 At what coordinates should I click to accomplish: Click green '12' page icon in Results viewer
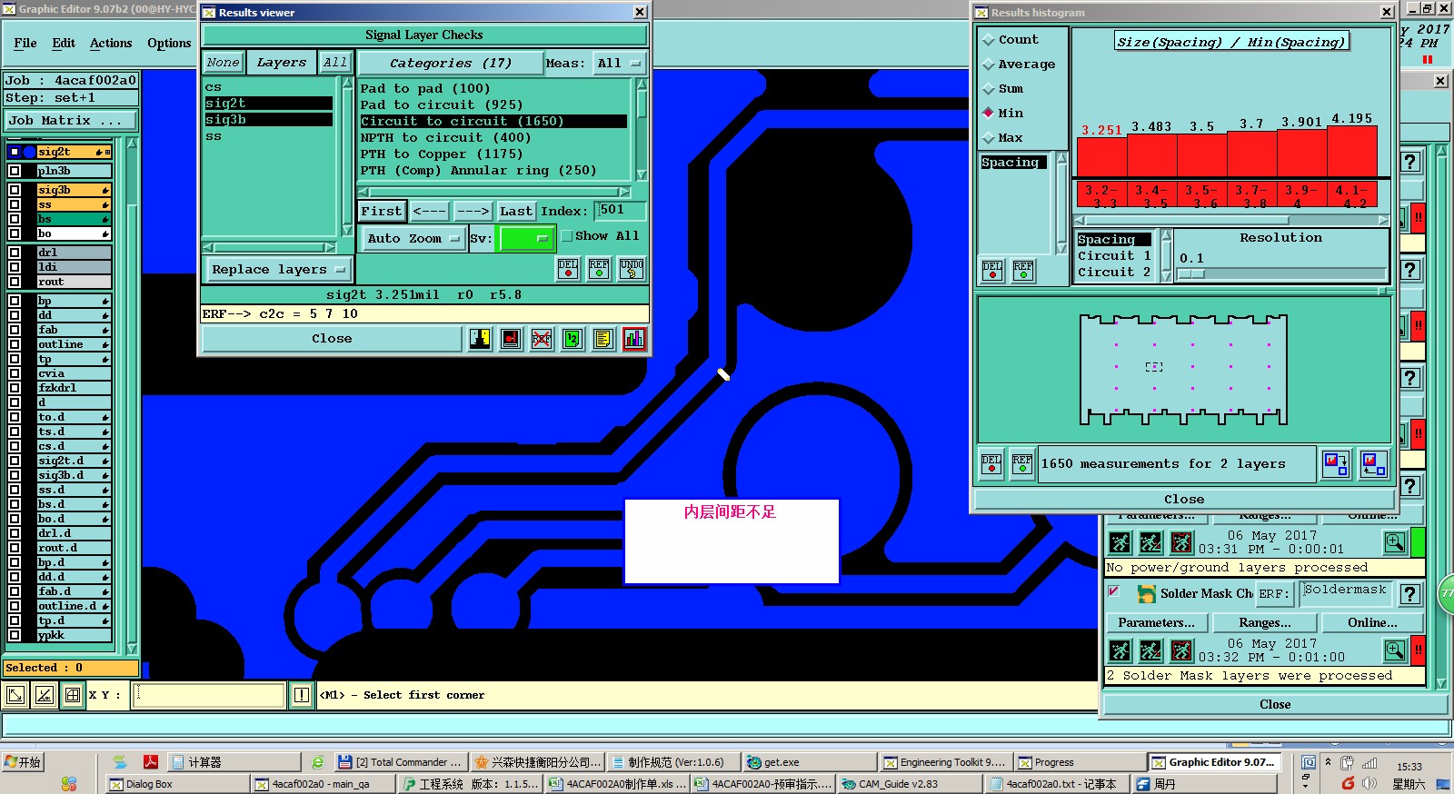point(573,339)
